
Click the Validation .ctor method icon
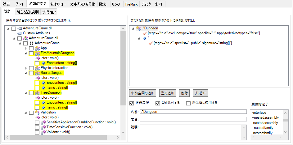38,117
